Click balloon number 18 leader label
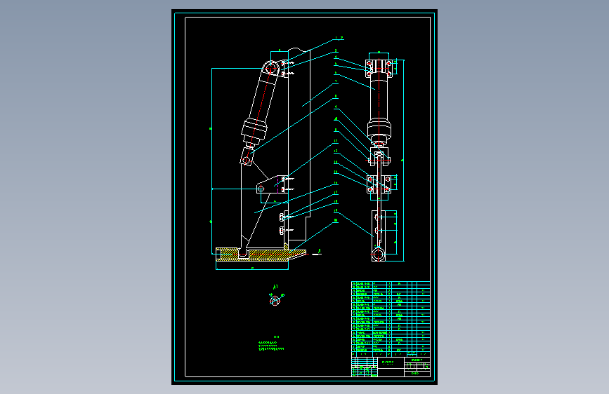The width and height of the screenshot is (609, 394). 336,202
